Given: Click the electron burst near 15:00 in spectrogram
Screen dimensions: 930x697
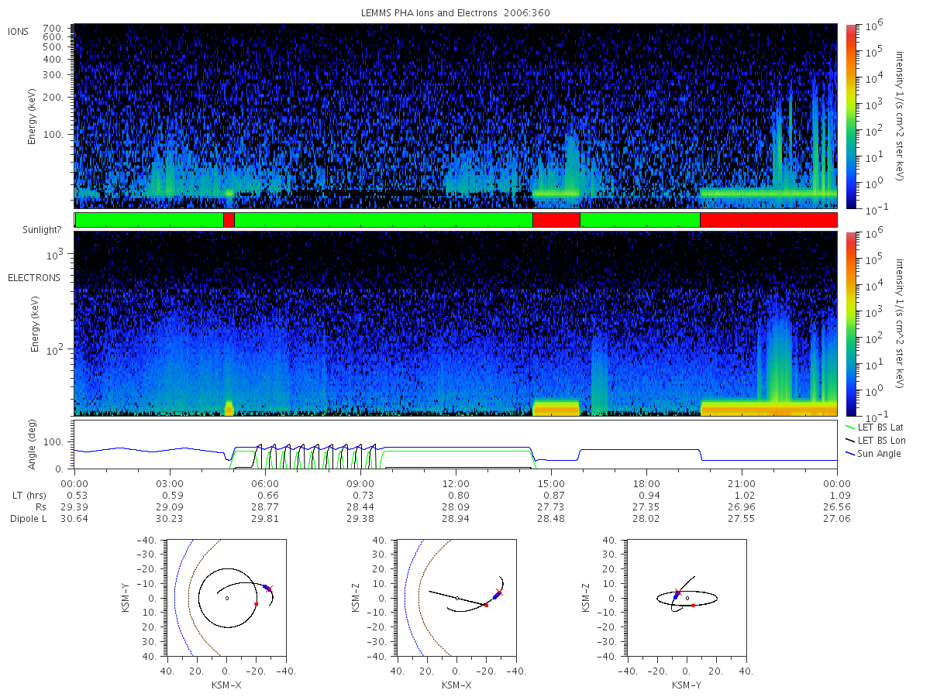Looking at the screenshot, I should (556, 407).
